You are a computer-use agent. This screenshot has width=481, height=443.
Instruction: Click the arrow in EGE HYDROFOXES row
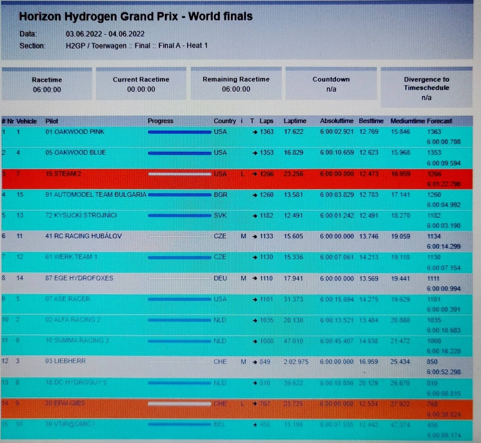(255, 279)
